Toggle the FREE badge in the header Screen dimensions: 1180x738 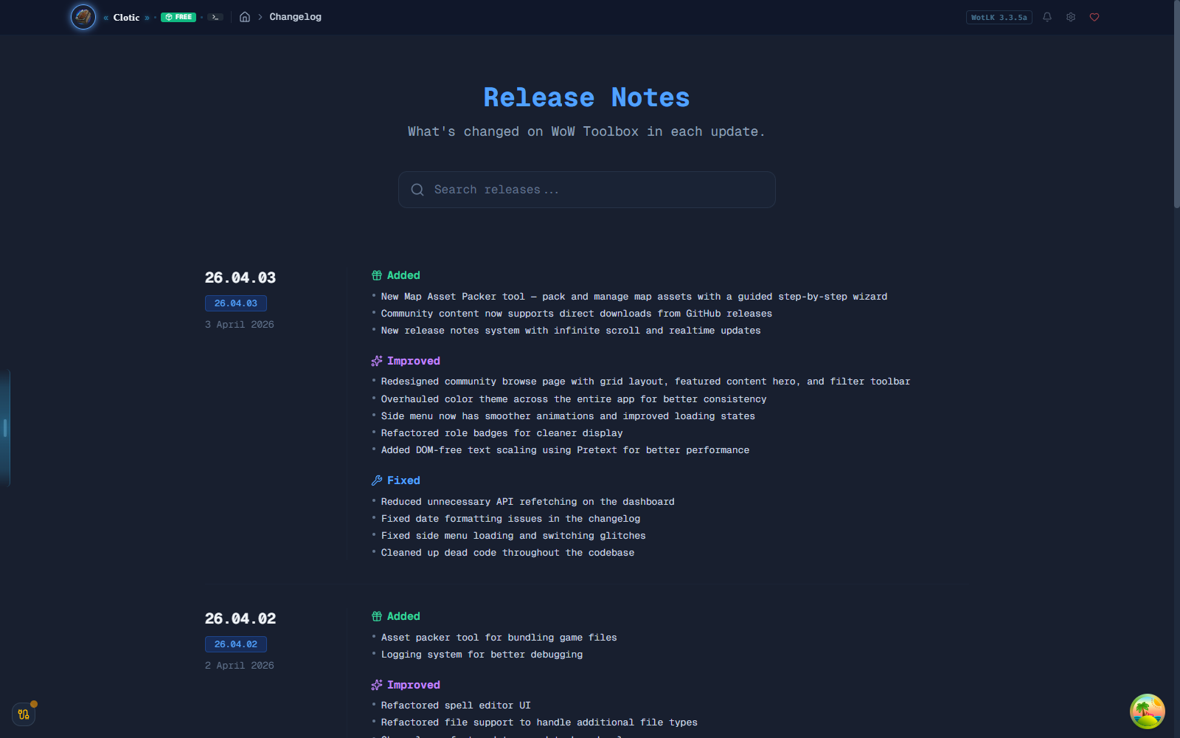pos(178,16)
